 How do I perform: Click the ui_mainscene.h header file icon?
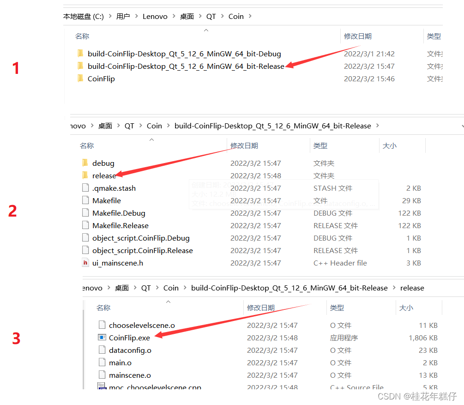tap(85, 263)
